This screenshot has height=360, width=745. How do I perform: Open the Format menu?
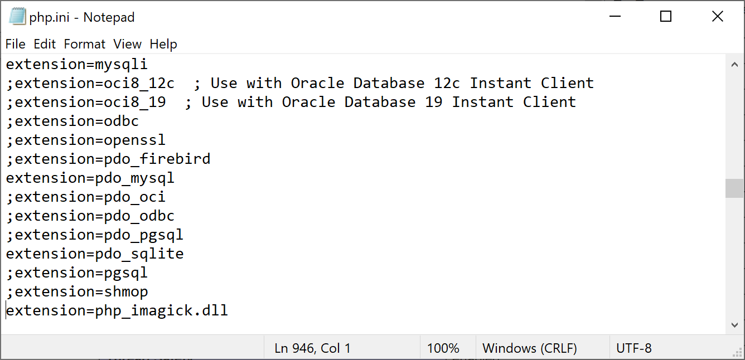85,44
